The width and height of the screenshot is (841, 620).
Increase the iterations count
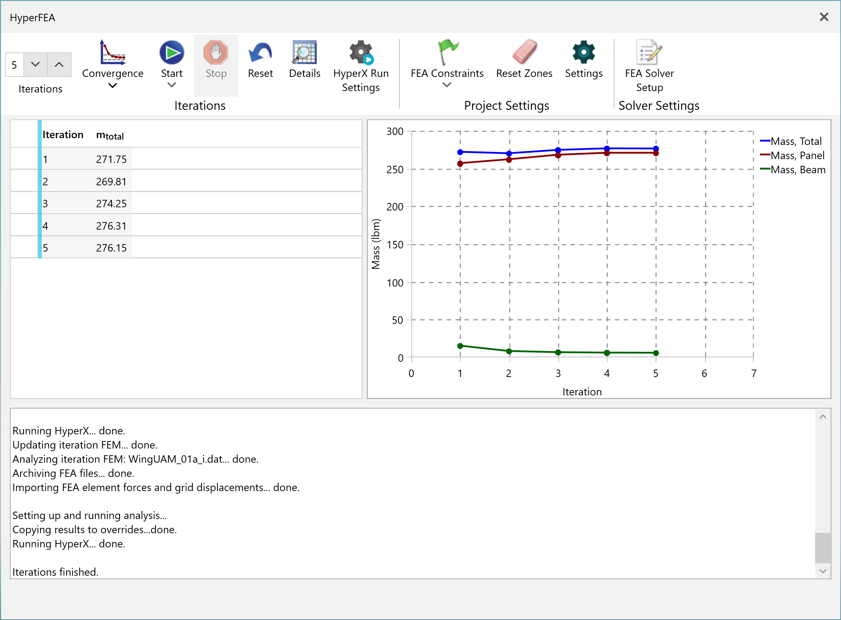[x=59, y=64]
